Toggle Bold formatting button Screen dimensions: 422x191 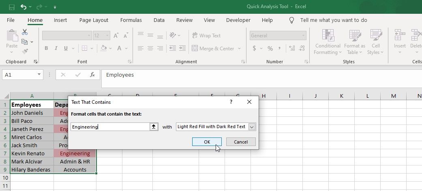pyautogui.click(x=46, y=48)
